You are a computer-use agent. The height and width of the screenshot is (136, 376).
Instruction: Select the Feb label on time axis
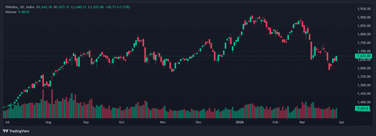275,123
